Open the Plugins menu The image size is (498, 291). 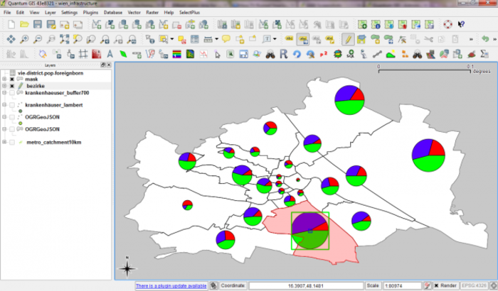click(90, 13)
